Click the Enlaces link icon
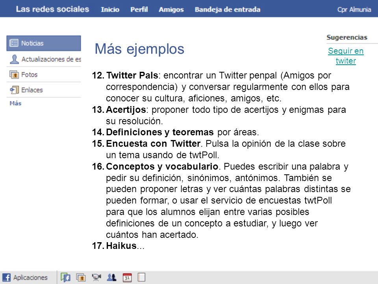The image size is (378, 284). click(x=14, y=90)
